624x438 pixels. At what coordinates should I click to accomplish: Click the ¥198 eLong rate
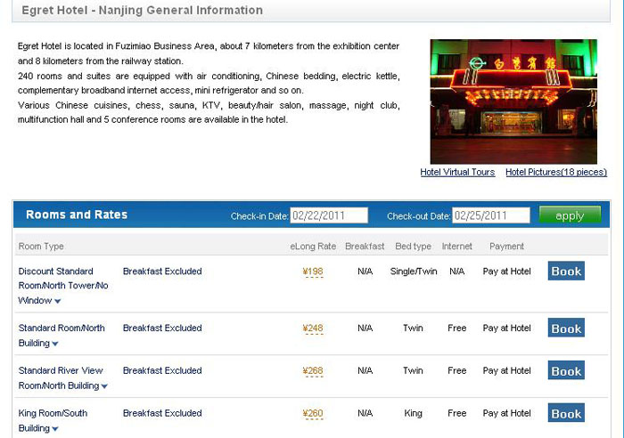click(313, 272)
